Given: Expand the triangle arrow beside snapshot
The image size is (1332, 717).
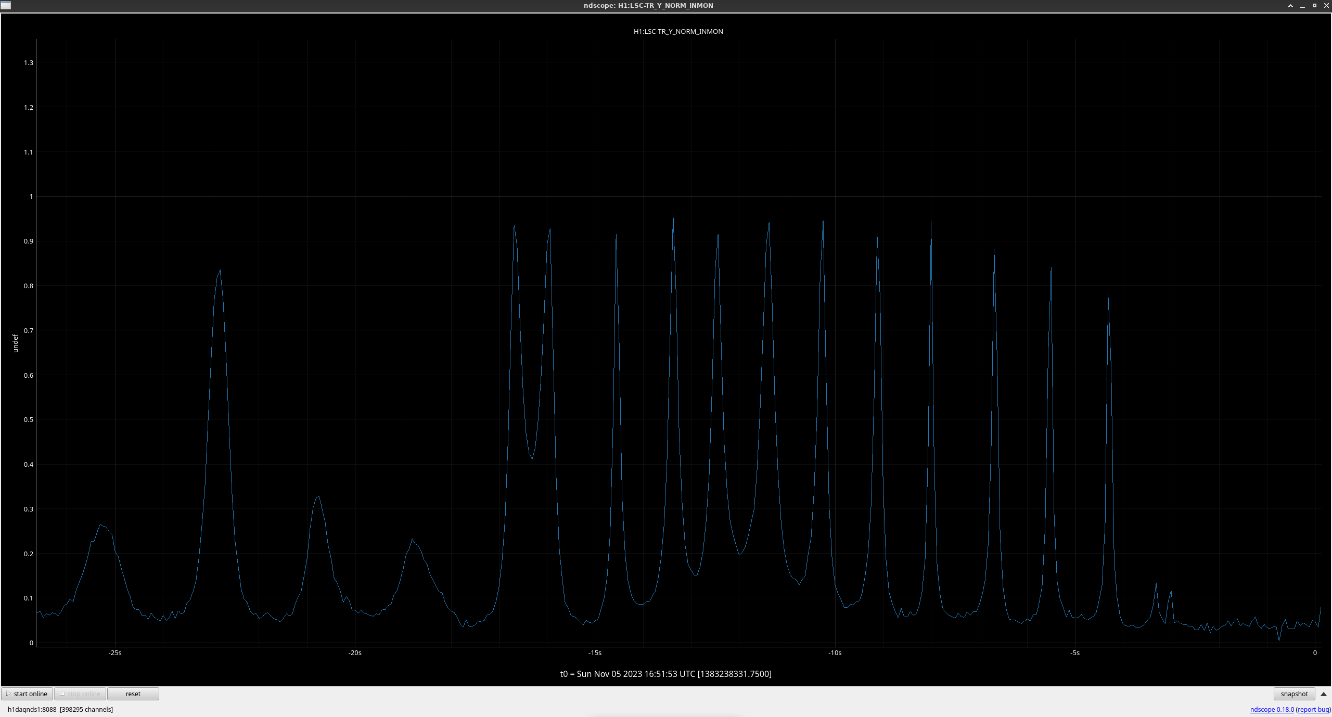Looking at the screenshot, I should point(1323,694).
